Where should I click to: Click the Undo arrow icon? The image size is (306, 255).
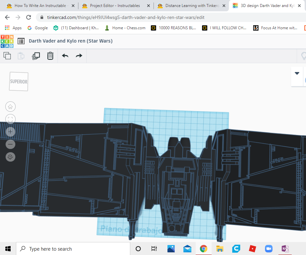[65, 56]
